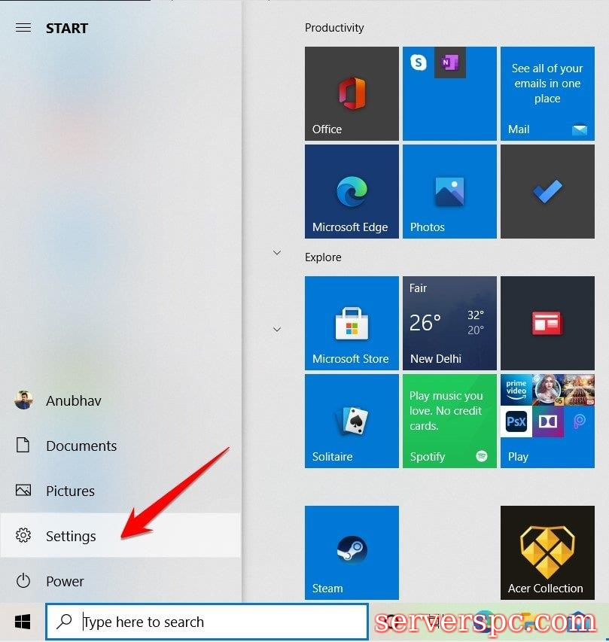Select Power in the Start sidebar

[65, 581]
